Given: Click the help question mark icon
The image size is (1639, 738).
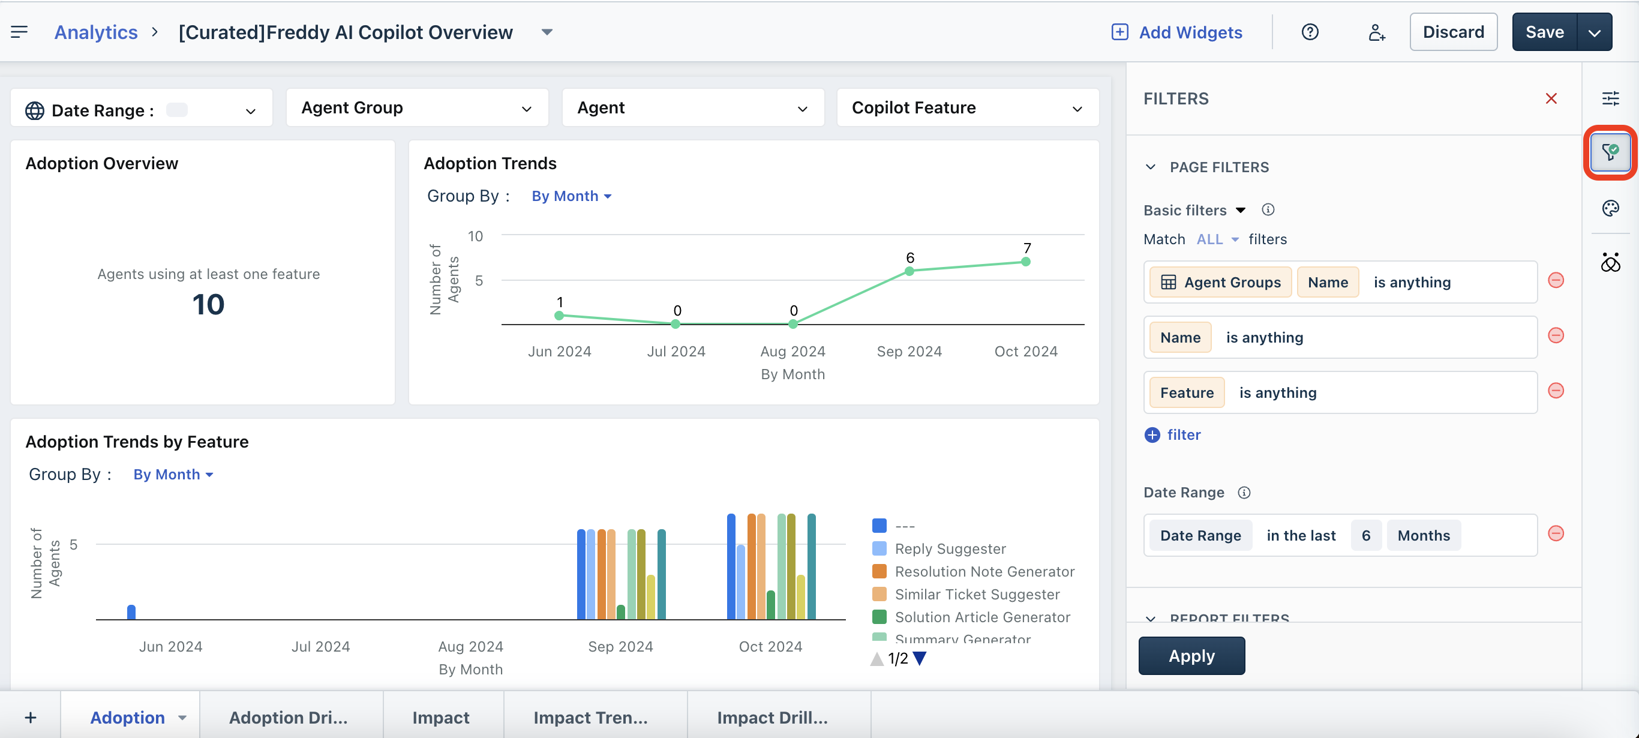Looking at the screenshot, I should tap(1310, 32).
